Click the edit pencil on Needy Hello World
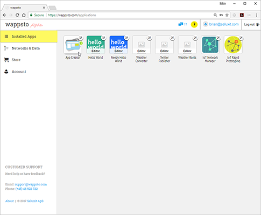Viewport: 261px width, 215px height. pyautogui.click(x=126, y=38)
